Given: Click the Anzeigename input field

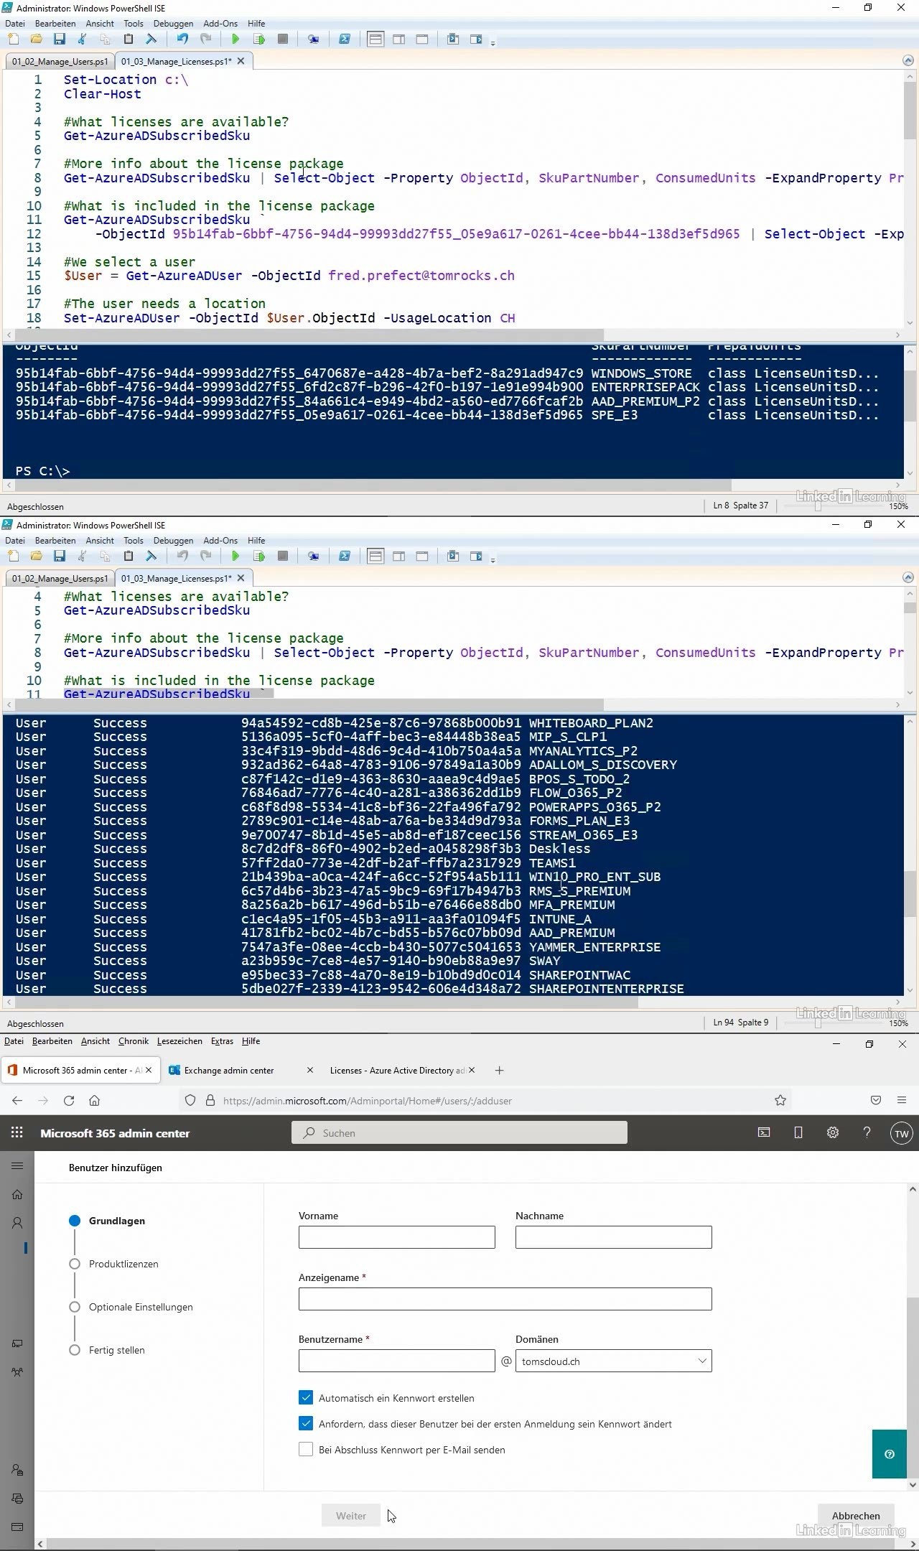Looking at the screenshot, I should pos(505,1299).
